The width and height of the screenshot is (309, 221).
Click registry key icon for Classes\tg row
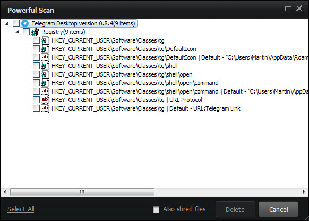click(x=45, y=40)
